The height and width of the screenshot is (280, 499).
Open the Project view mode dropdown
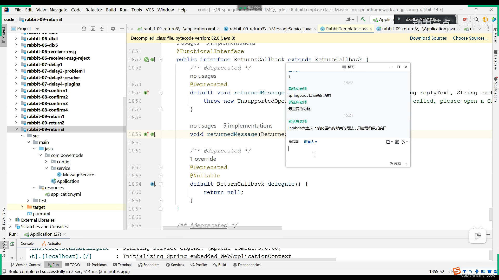(37, 29)
